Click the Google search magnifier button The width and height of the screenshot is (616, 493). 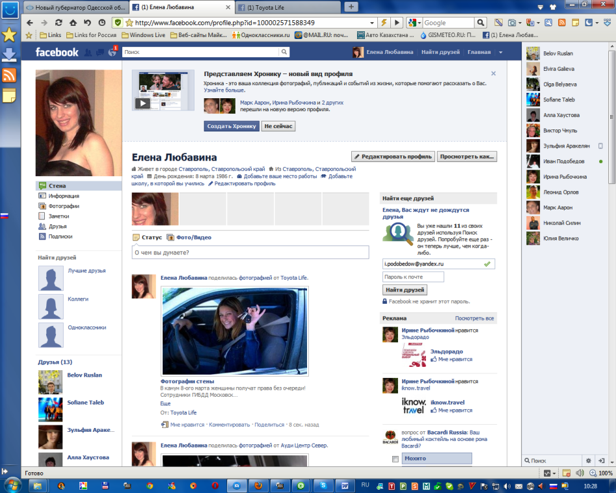481,23
